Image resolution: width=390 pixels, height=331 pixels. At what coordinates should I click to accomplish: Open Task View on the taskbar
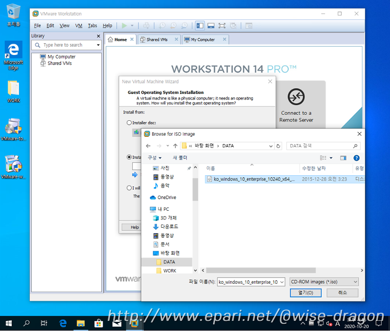(44, 323)
